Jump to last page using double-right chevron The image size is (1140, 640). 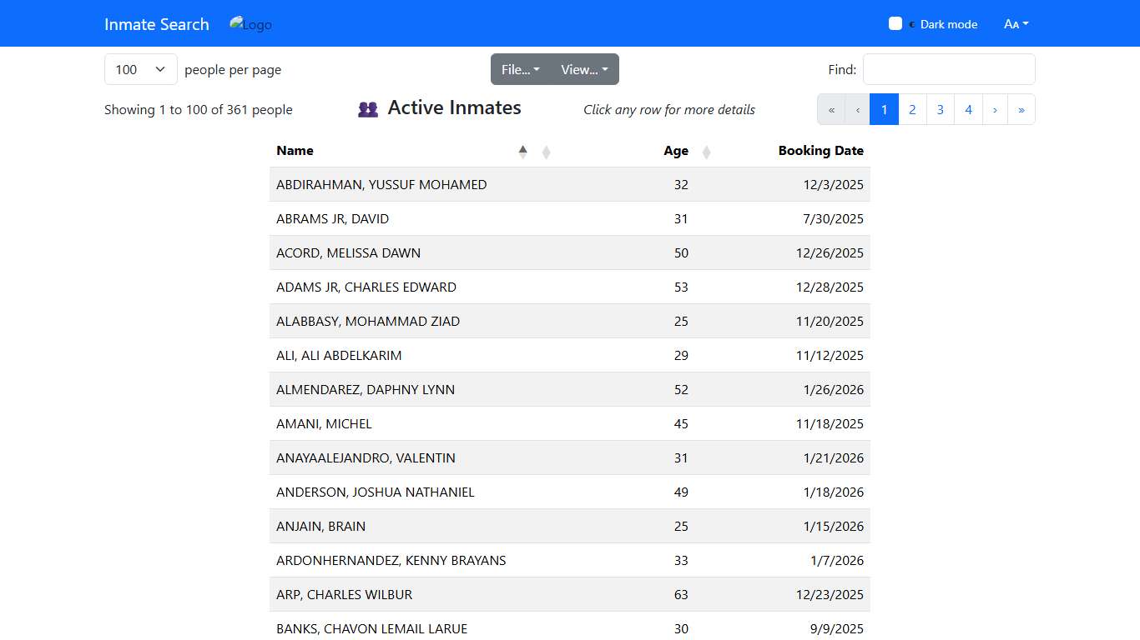tap(1021, 109)
